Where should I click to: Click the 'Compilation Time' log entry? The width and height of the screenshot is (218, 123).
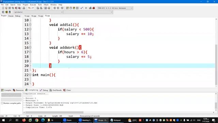point(37,107)
